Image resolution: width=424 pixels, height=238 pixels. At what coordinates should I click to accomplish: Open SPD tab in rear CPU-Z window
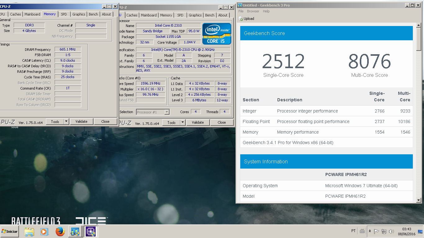180,15
